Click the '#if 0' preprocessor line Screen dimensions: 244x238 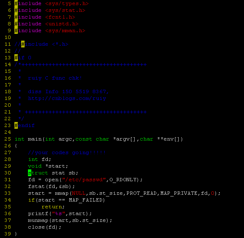coord(23,58)
